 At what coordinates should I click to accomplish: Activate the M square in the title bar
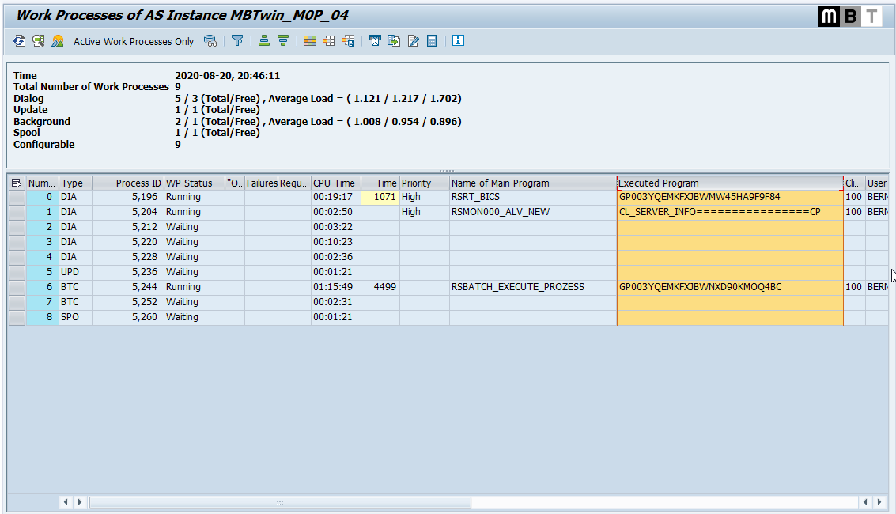(x=829, y=16)
